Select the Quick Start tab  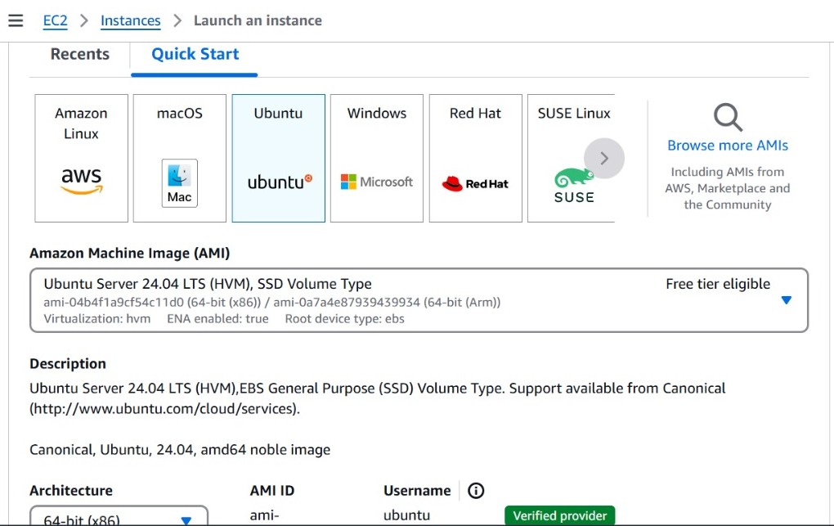click(x=195, y=54)
